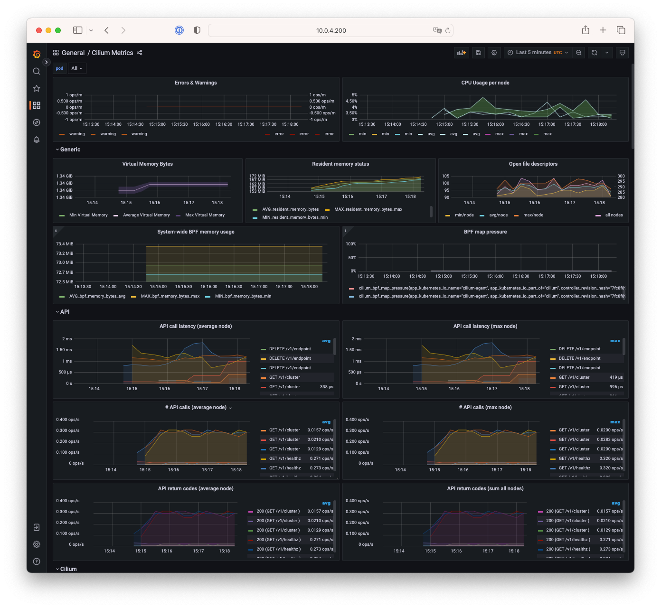Go to the General folder breadcrumb
Viewport: 661px width, 608px height.
pos(73,53)
